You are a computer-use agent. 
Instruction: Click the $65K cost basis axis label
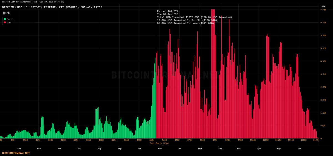tap(165, 140)
